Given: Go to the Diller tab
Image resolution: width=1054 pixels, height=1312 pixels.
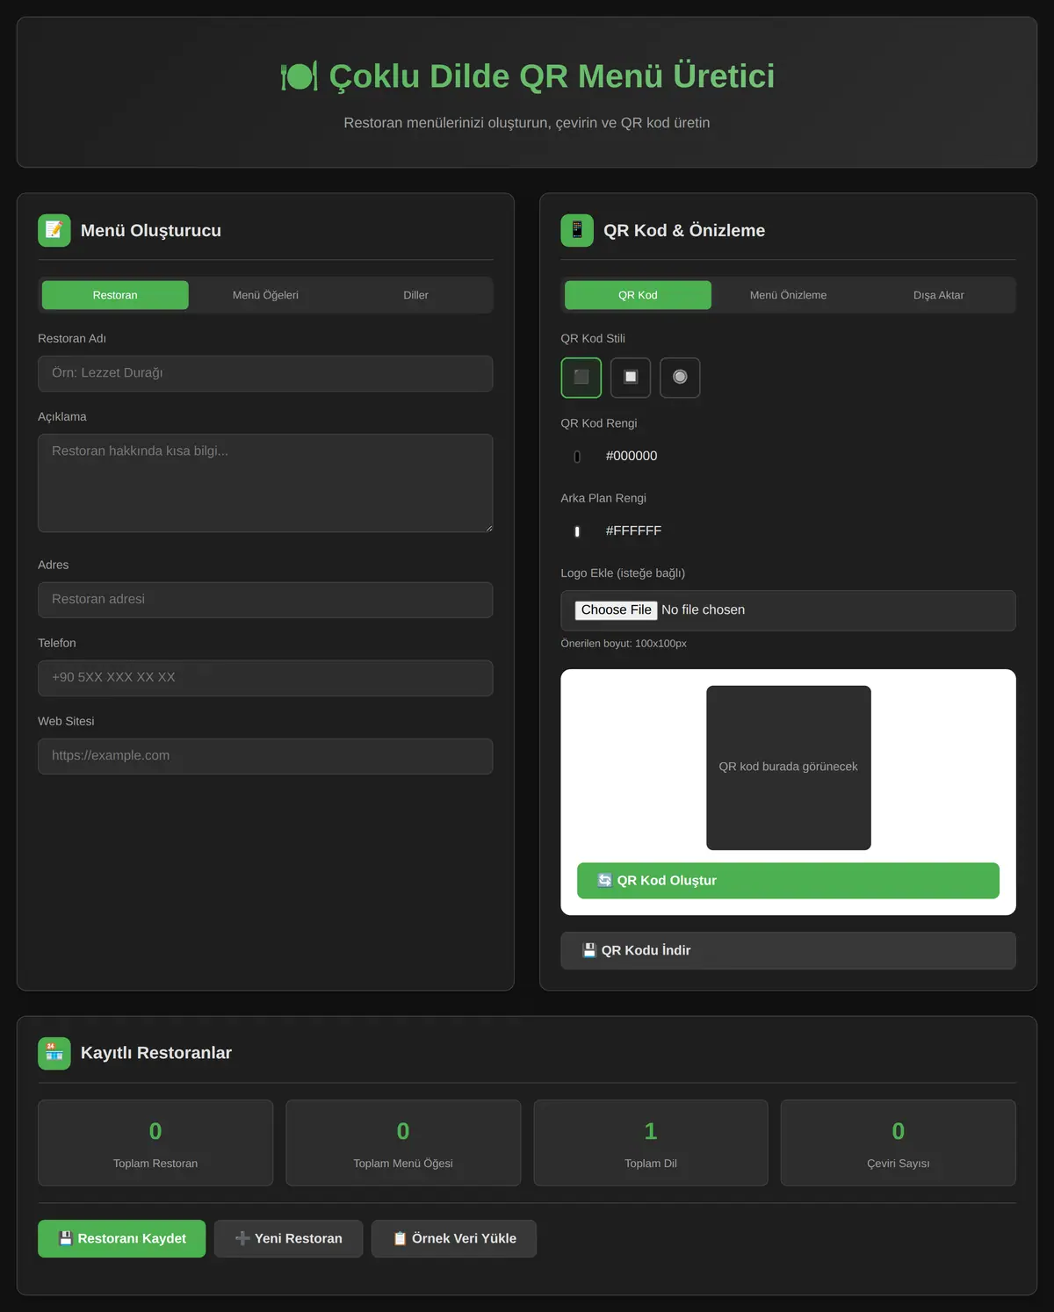Looking at the screenshot, I should tap(415, 295).
